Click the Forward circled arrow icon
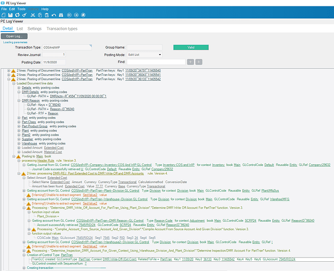 tap(76, 15)
